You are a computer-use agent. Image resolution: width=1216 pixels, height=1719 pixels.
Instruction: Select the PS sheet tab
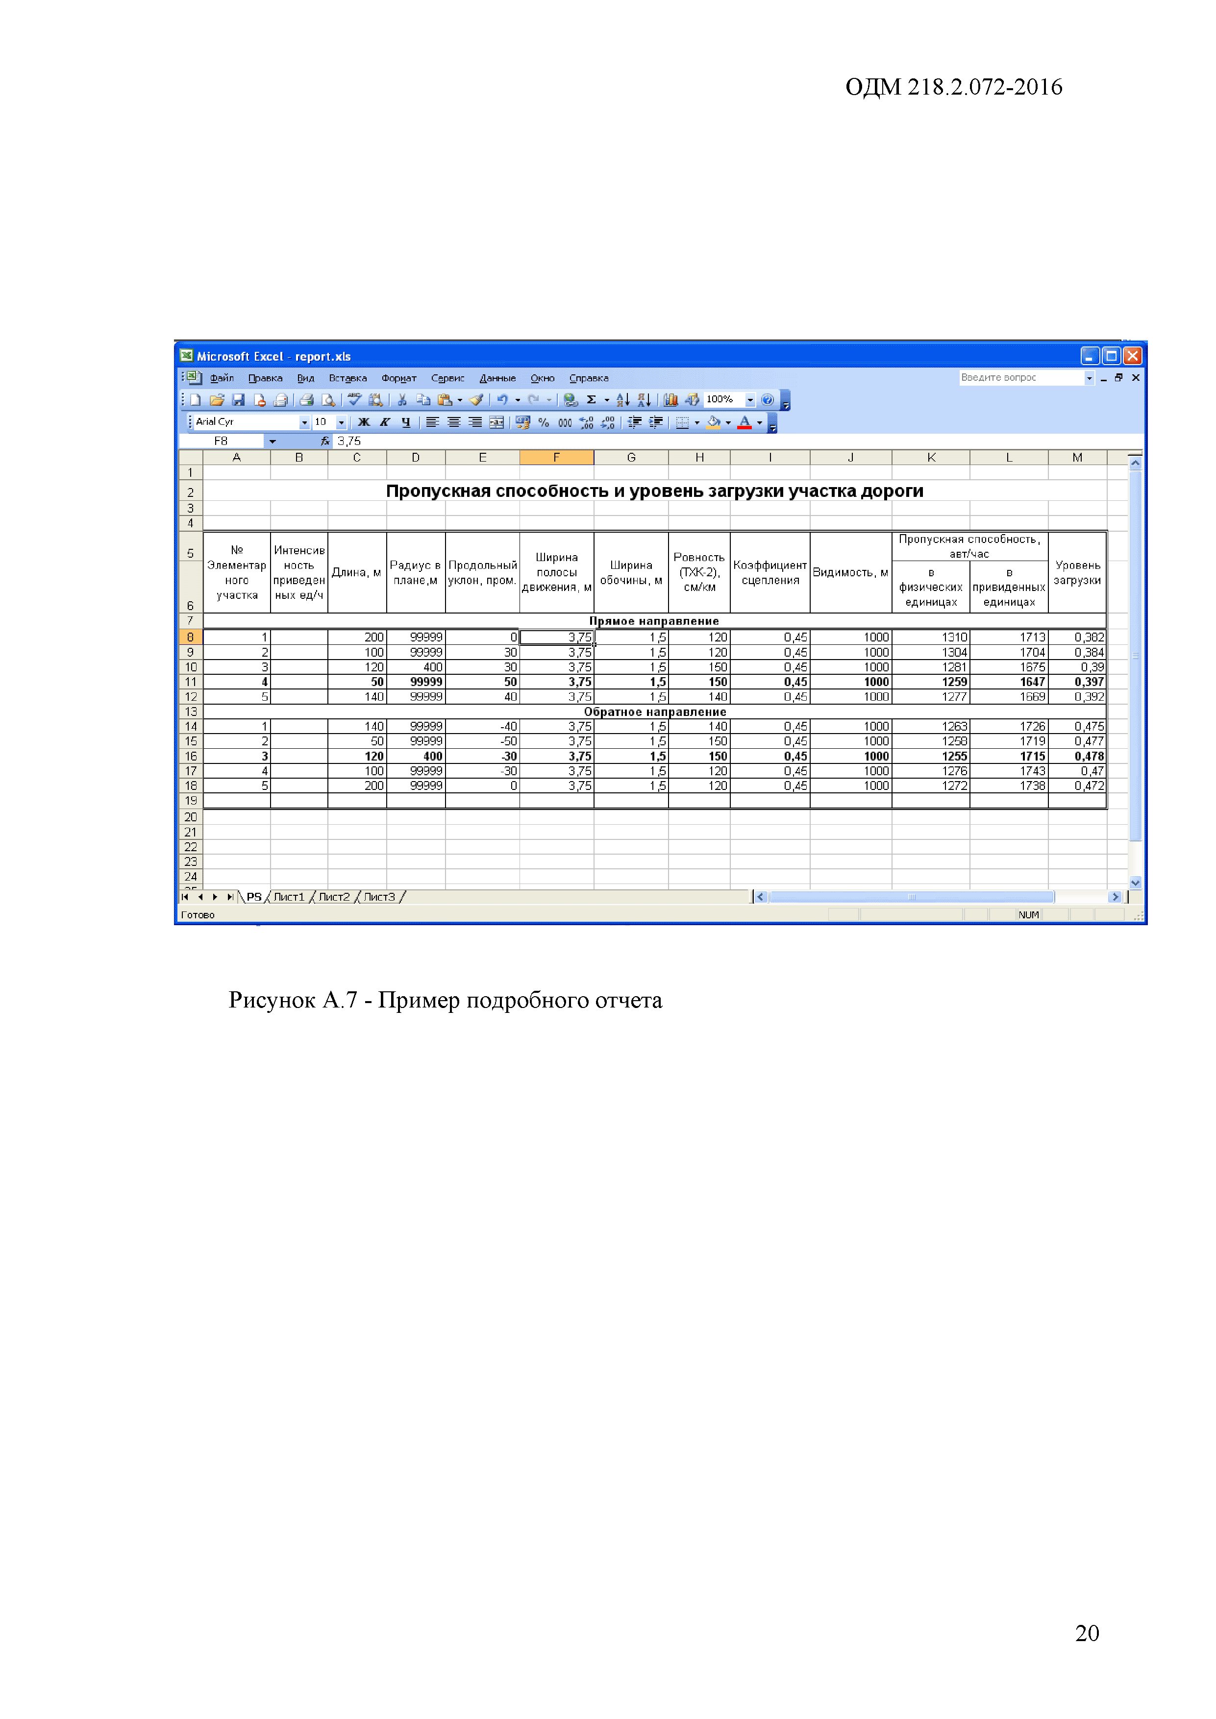[x=254, y=897]
